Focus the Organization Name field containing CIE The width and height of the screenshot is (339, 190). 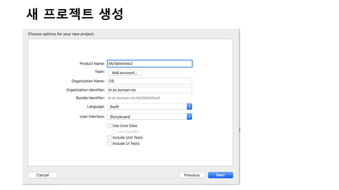150,81
